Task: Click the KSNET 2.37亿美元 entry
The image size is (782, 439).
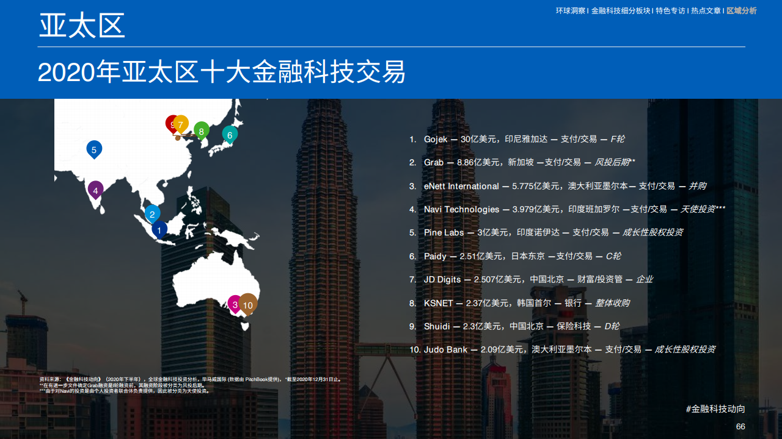Action: pos(519,303)
